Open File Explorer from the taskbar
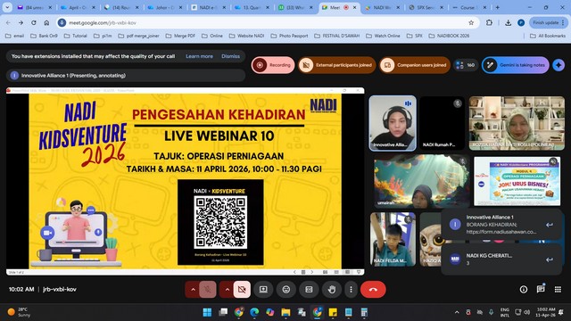Screen dimensions: 571x321 tap(285, 312)
